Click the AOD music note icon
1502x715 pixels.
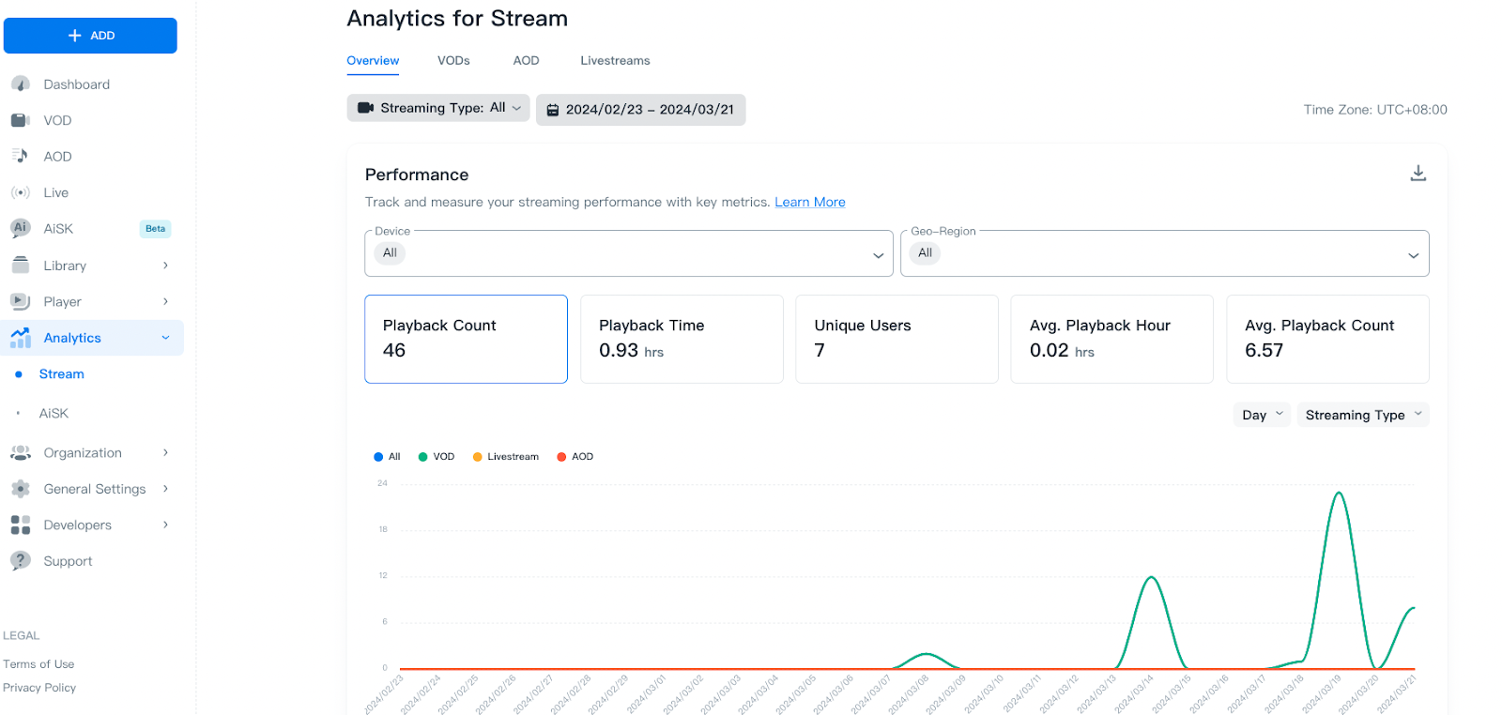(x=21, y=156)
